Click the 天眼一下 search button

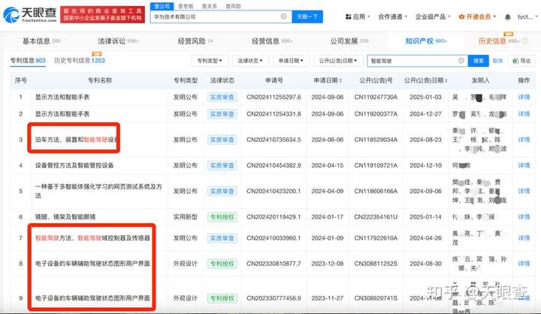point(307,17)
